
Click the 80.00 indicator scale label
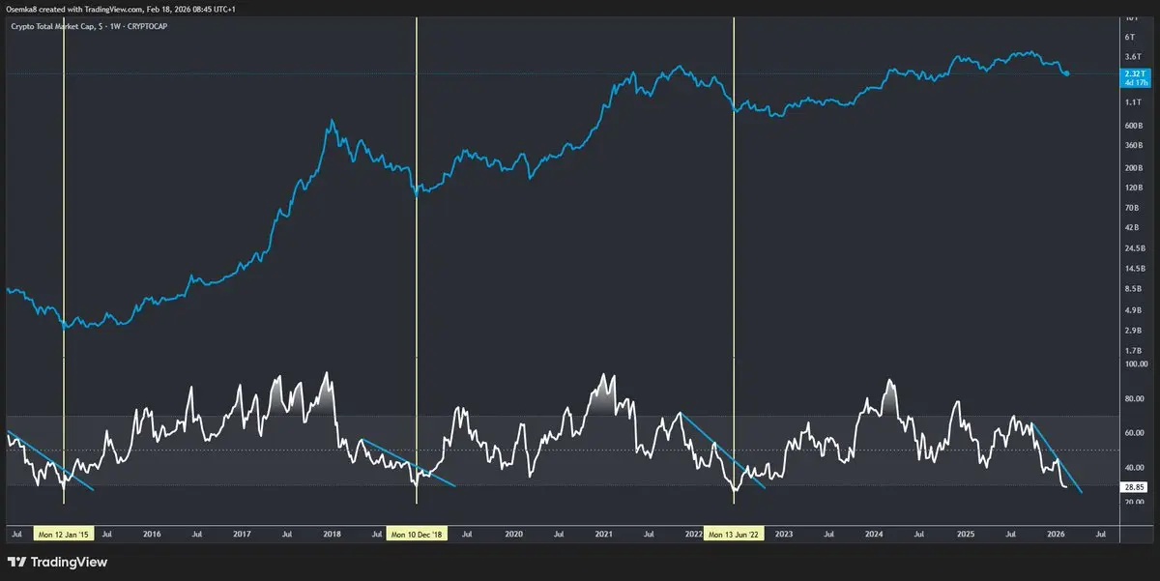click(1134, 398)
